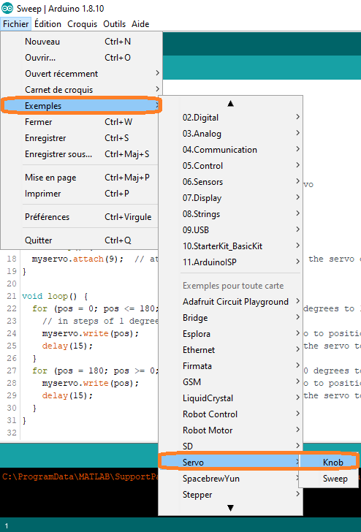The image size is (361, 532).
Task: Choose Imprimer from the menu
Action: click(x=81, y=194)
